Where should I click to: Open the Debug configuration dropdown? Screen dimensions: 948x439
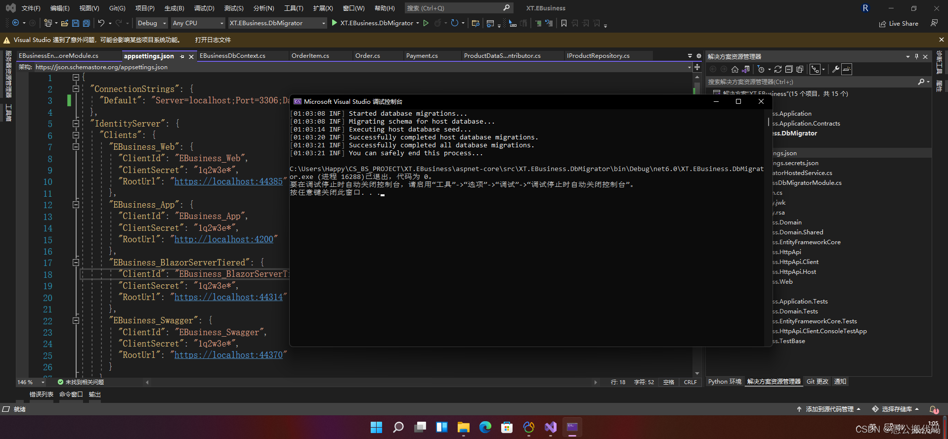pos(152,23)
